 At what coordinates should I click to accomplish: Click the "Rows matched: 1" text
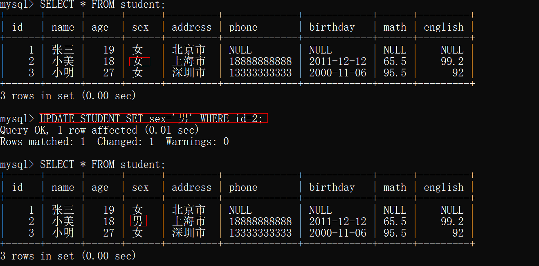pos(43,141)
